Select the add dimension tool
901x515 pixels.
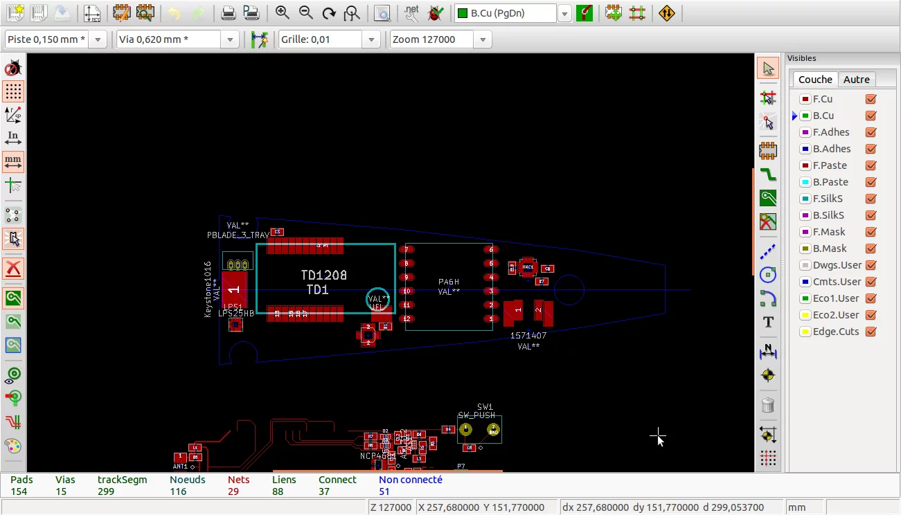tap(768, 352)
